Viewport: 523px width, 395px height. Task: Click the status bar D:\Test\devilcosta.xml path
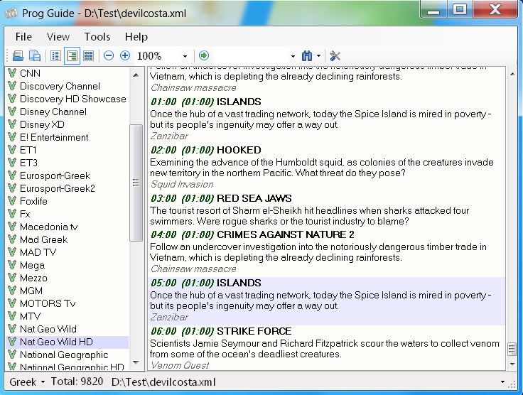tap(163, 382)
